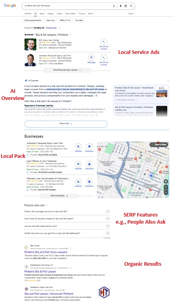The height and width of the screenshot is (303, 174).
Task: Open People also ask options menu
Action: tap(47, 205)
